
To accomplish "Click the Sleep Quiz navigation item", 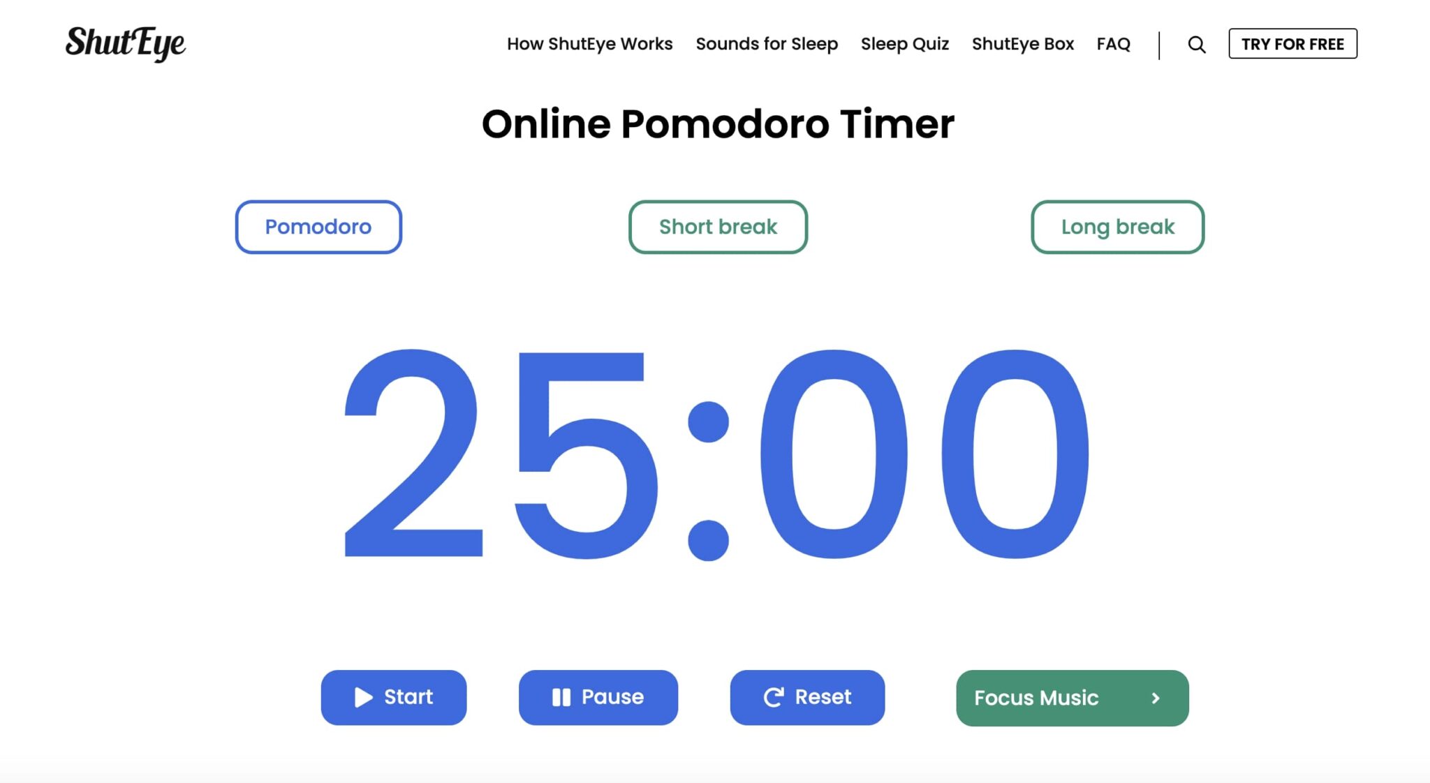I will pos(904,43).
